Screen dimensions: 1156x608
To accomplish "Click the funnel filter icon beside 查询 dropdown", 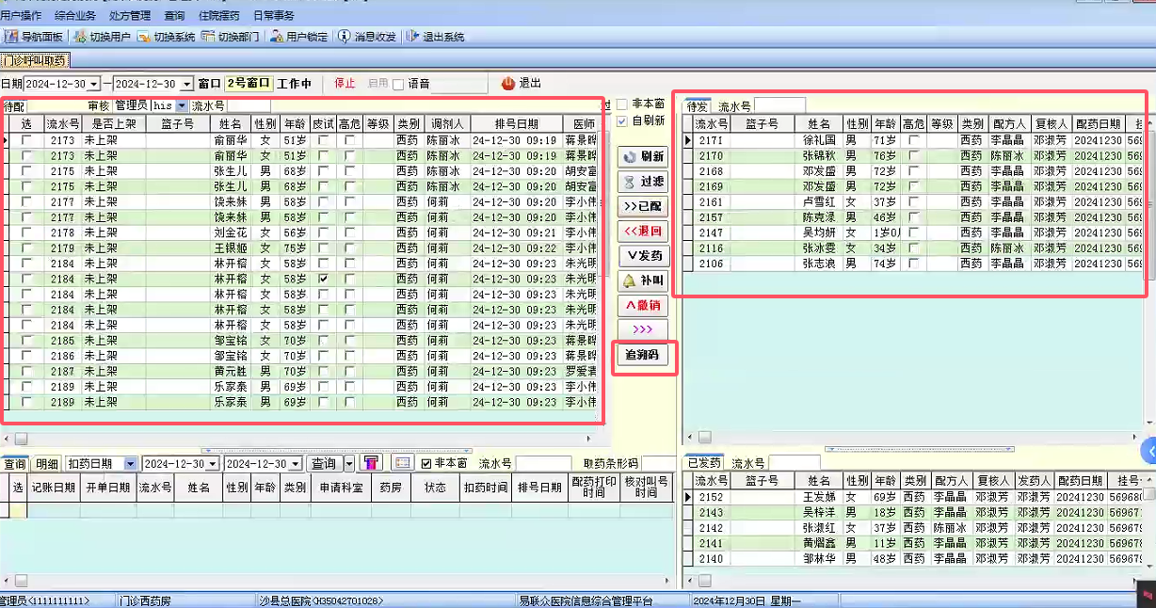I will (x=371, y=463).
